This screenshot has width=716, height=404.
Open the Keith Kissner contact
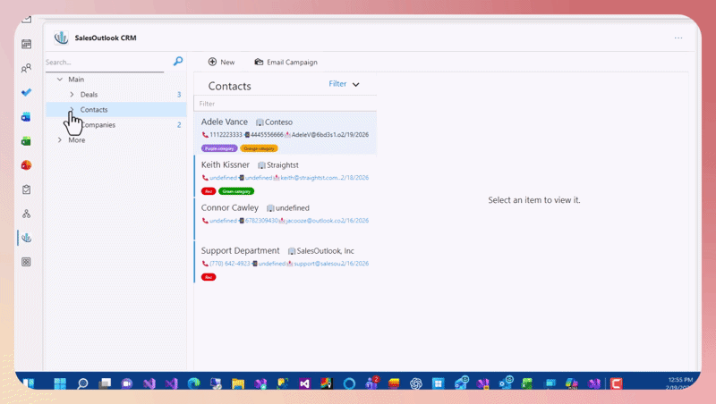pos(286,176)
